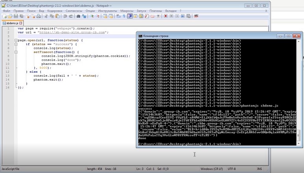Screen dimensions: 304x173
Task: Print the document via printer icon
Action: (x=39, y=16)
